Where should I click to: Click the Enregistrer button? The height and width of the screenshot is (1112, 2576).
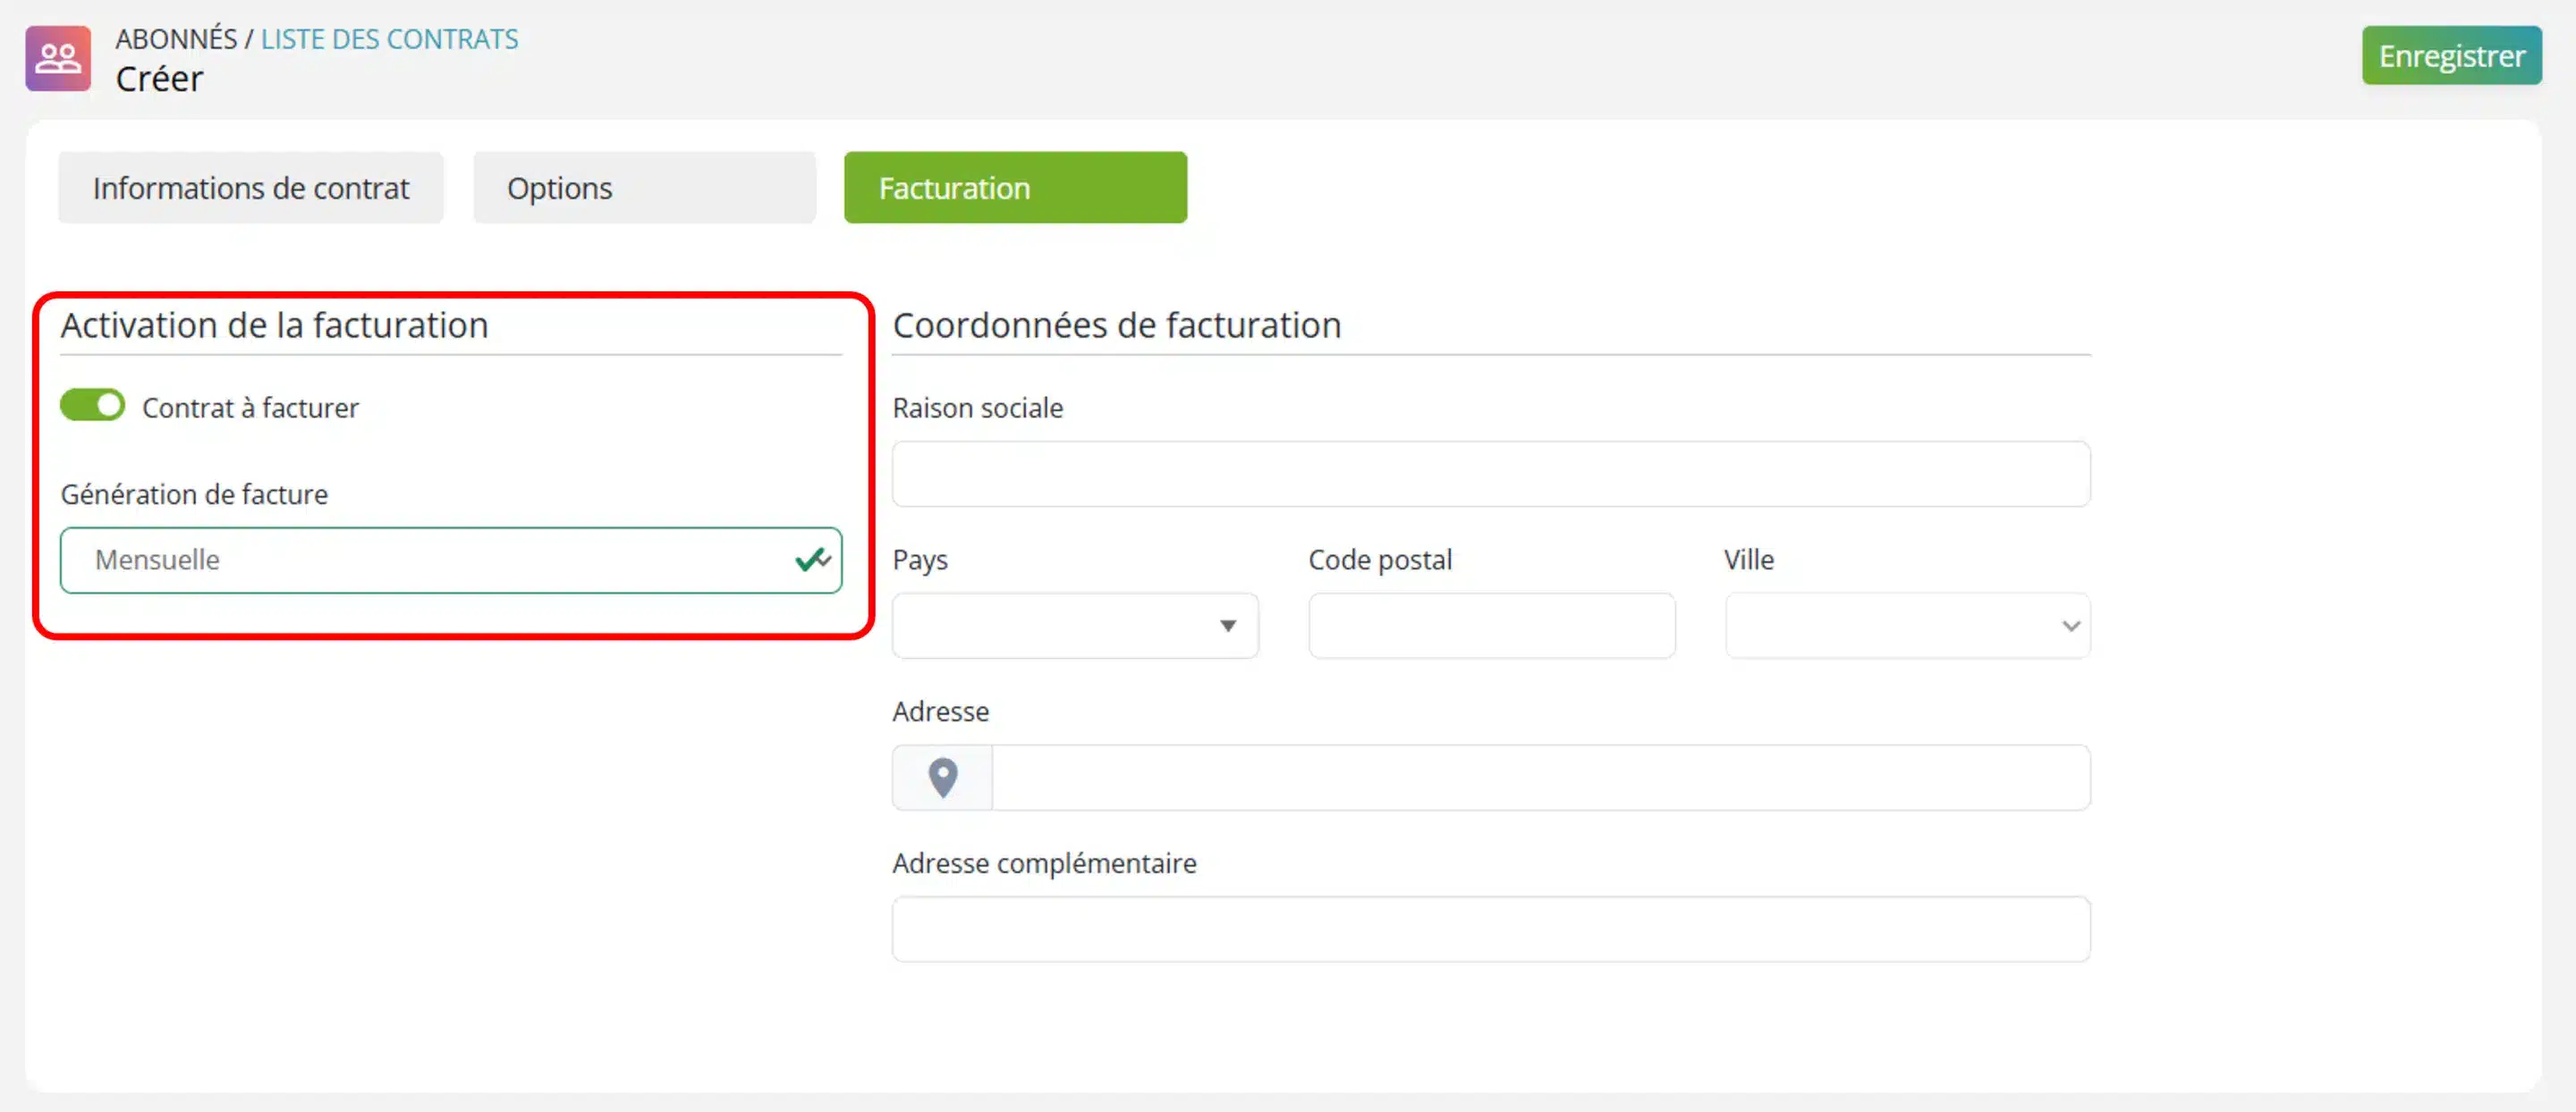point(2451,56)
